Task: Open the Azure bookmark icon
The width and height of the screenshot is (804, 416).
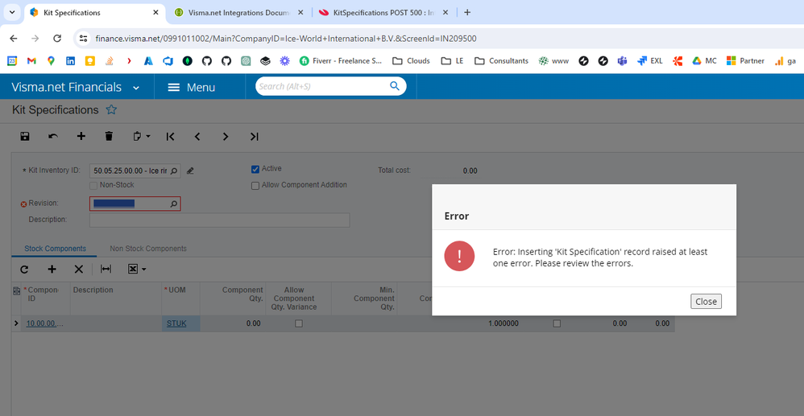Action: pos(148,61)
